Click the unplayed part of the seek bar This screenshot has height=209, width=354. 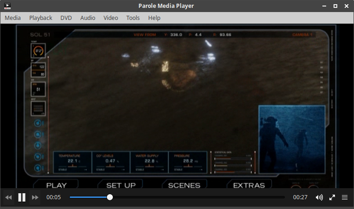pos(199,197)
